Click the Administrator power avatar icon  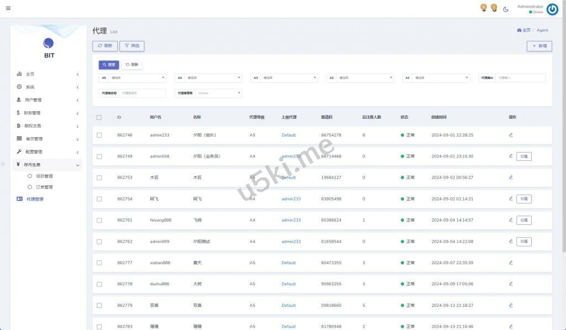(x=552, y=9)
